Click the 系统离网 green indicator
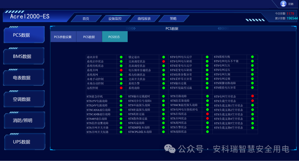Screen dimensions: 299x161 (x=121, y=75)
